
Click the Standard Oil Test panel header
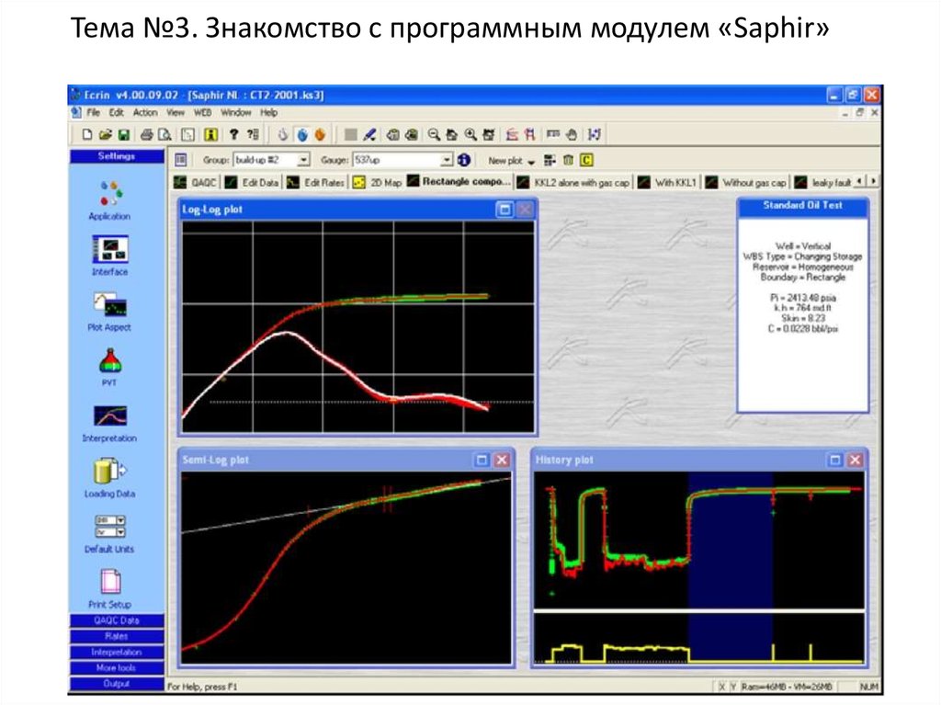coord(802,206)
